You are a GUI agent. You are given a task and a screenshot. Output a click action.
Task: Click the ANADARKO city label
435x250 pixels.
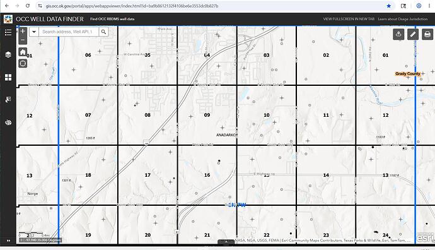226,135
